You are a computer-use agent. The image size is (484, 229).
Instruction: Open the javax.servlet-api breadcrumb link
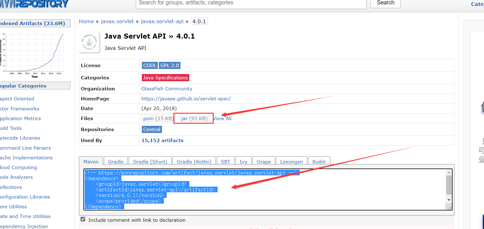[162, 21]
